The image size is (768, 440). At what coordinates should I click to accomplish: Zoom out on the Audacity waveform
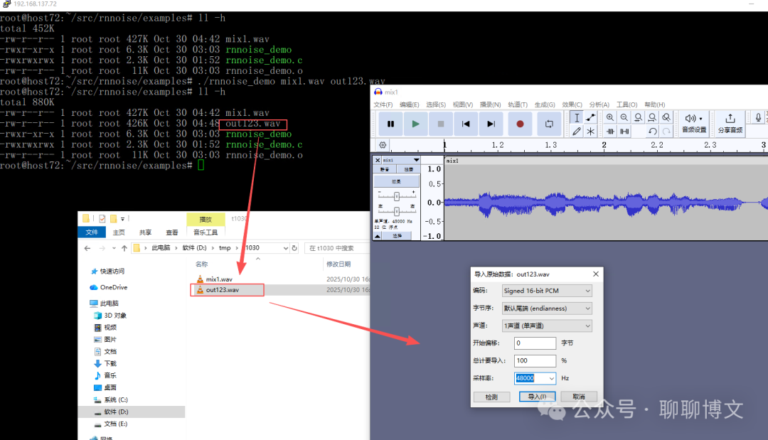coord(624,117)
